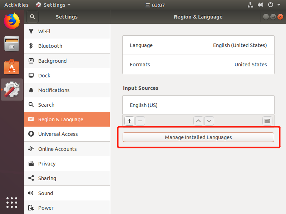Select English (US) input source
The image size is (286, 214).
pos(198,105)
